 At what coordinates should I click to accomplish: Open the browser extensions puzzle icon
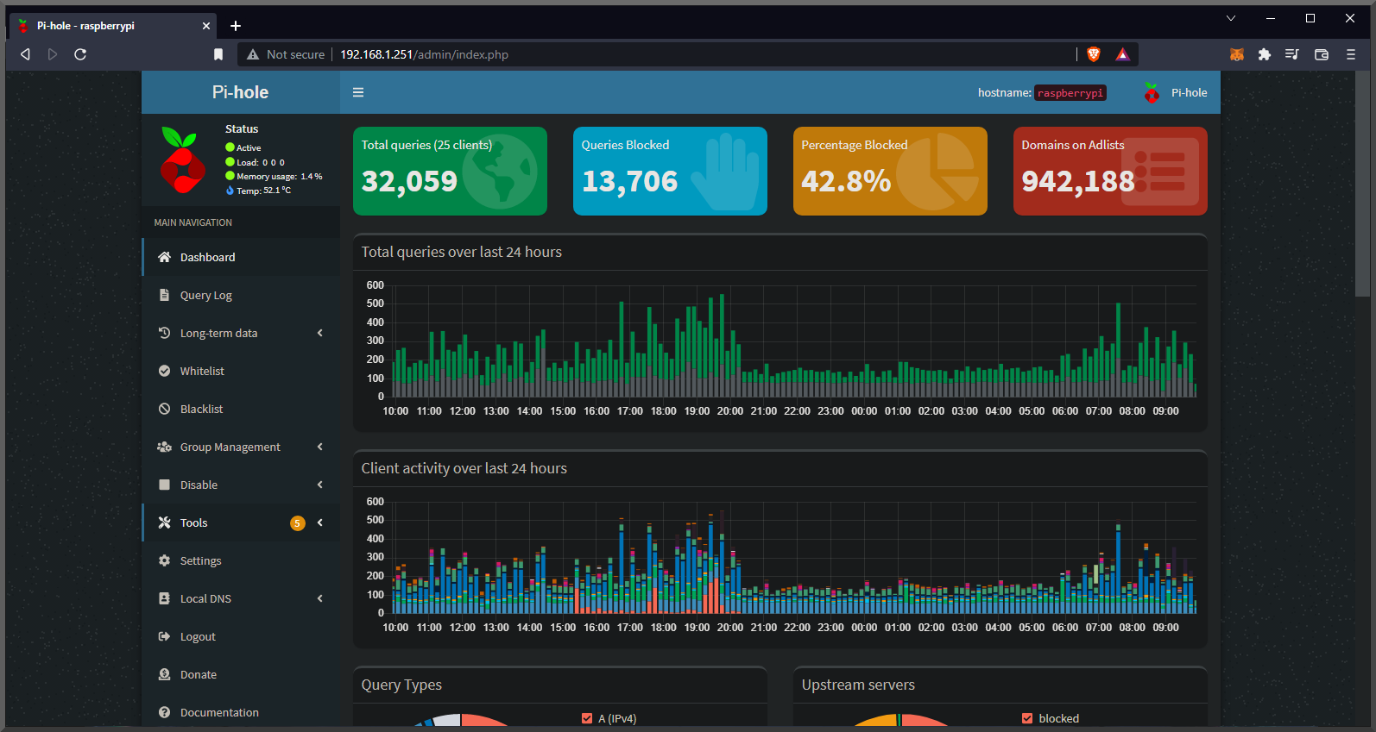[x=1265, y=54]
